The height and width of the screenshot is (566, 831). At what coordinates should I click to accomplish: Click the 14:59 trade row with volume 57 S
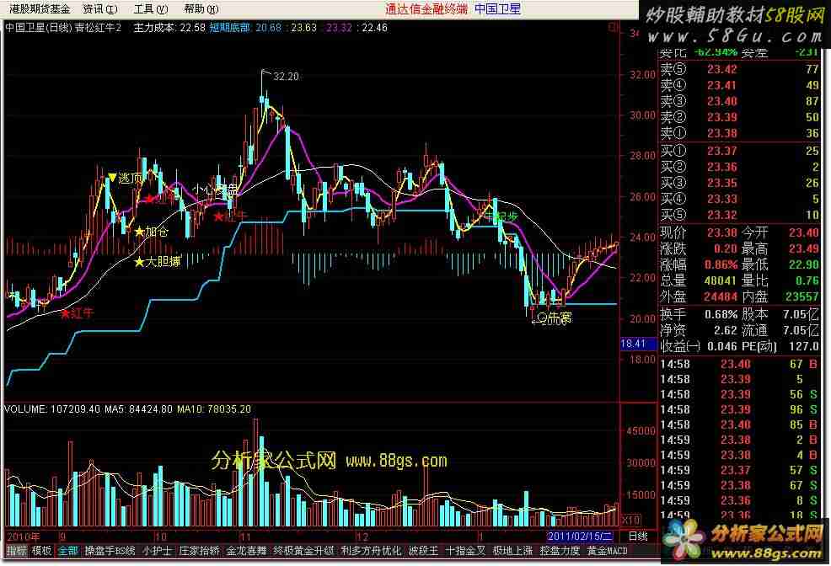tap(739, 470)
